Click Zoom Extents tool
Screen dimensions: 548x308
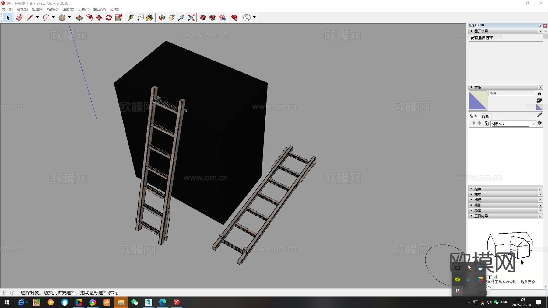tap(191, 18)
